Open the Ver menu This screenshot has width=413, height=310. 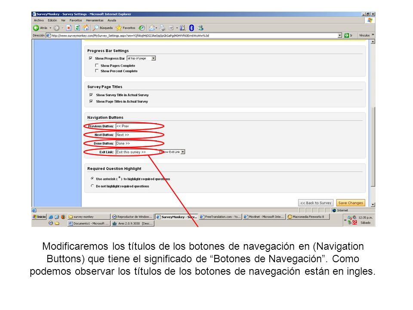(63, 20)
